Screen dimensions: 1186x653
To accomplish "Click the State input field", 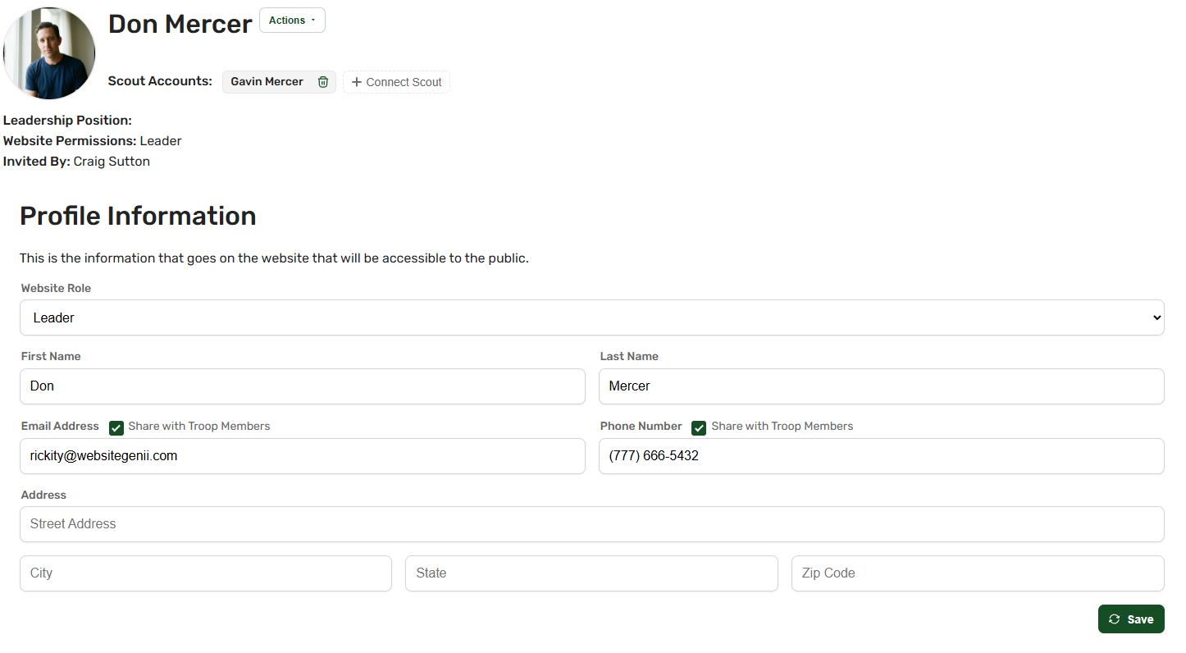I will (591, 573).
